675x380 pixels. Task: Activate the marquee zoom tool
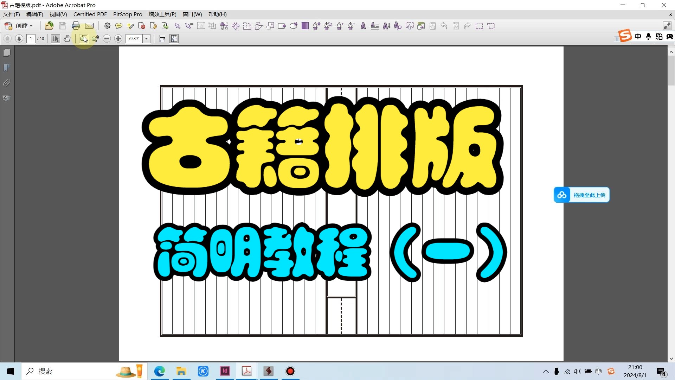pos(83,38)
